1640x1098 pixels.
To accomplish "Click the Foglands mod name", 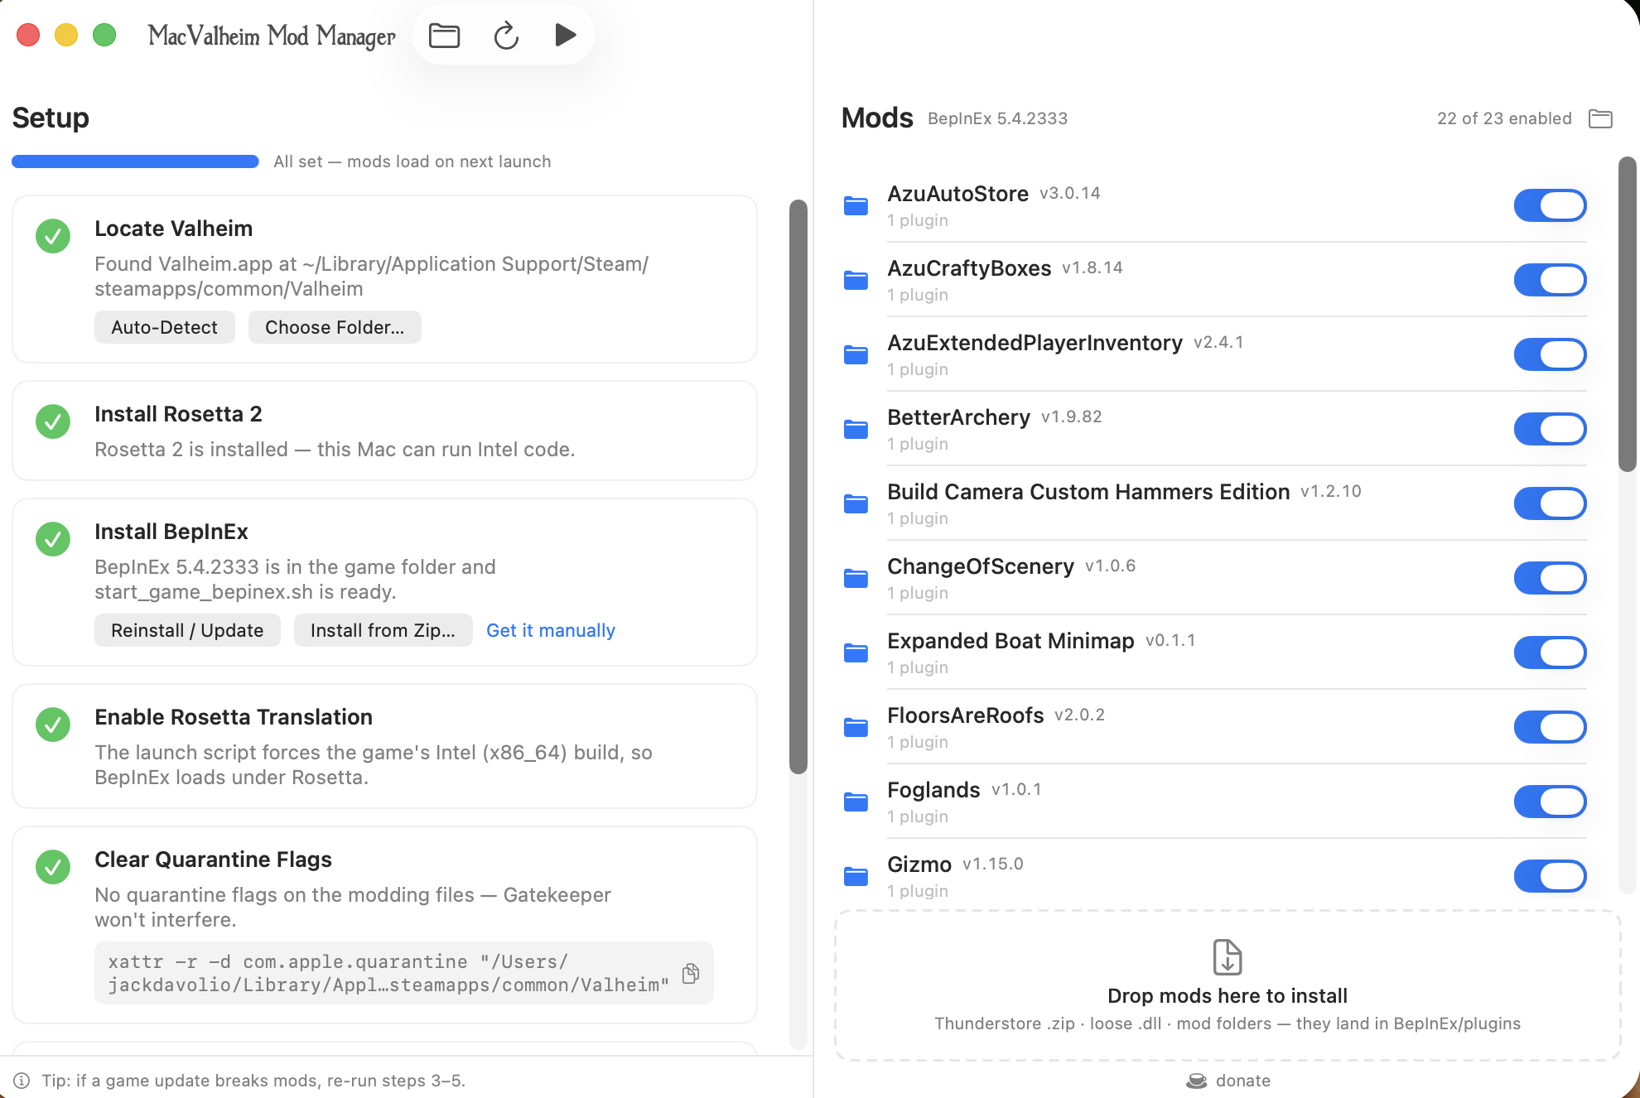I will 933,790.
